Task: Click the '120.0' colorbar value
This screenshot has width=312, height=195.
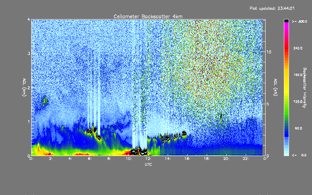Action: (298, 101)
